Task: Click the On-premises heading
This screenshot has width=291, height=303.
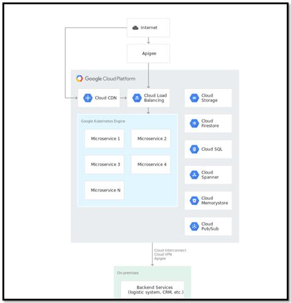Action: pyautogui.click(x=128, y=273)
